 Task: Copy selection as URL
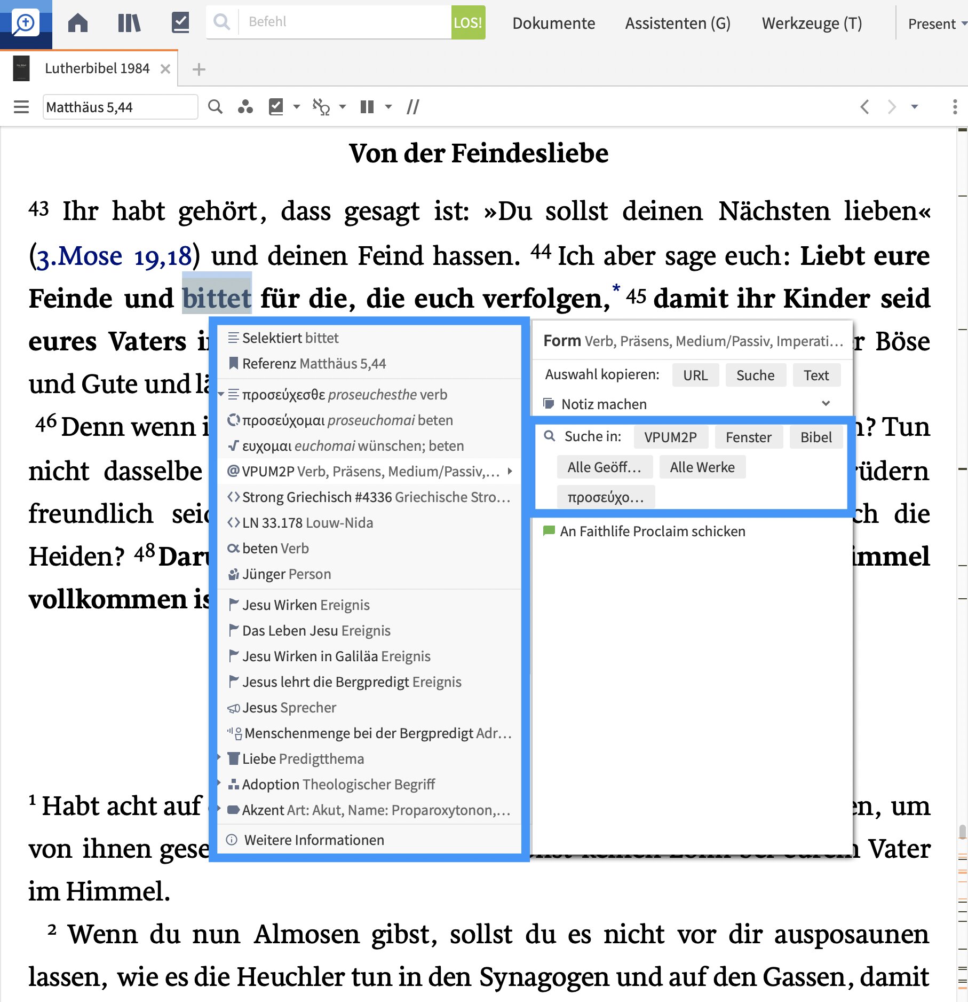(x=695, y=375)
